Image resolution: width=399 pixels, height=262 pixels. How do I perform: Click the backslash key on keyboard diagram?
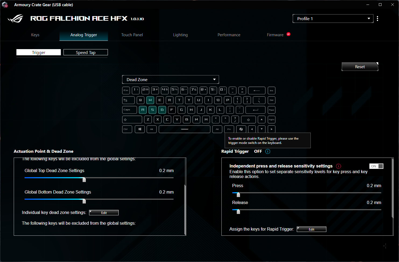coord(259,100)
